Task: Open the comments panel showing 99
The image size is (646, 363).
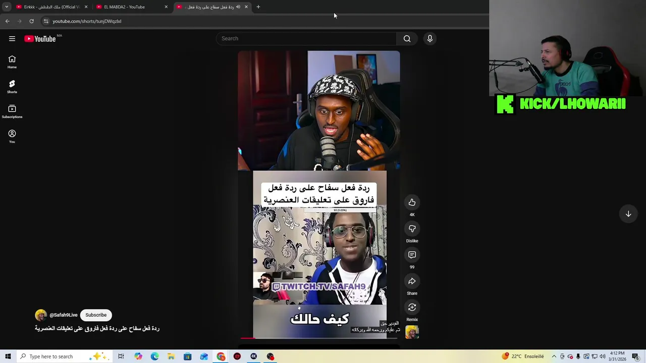Action: [x=412, y=255]
